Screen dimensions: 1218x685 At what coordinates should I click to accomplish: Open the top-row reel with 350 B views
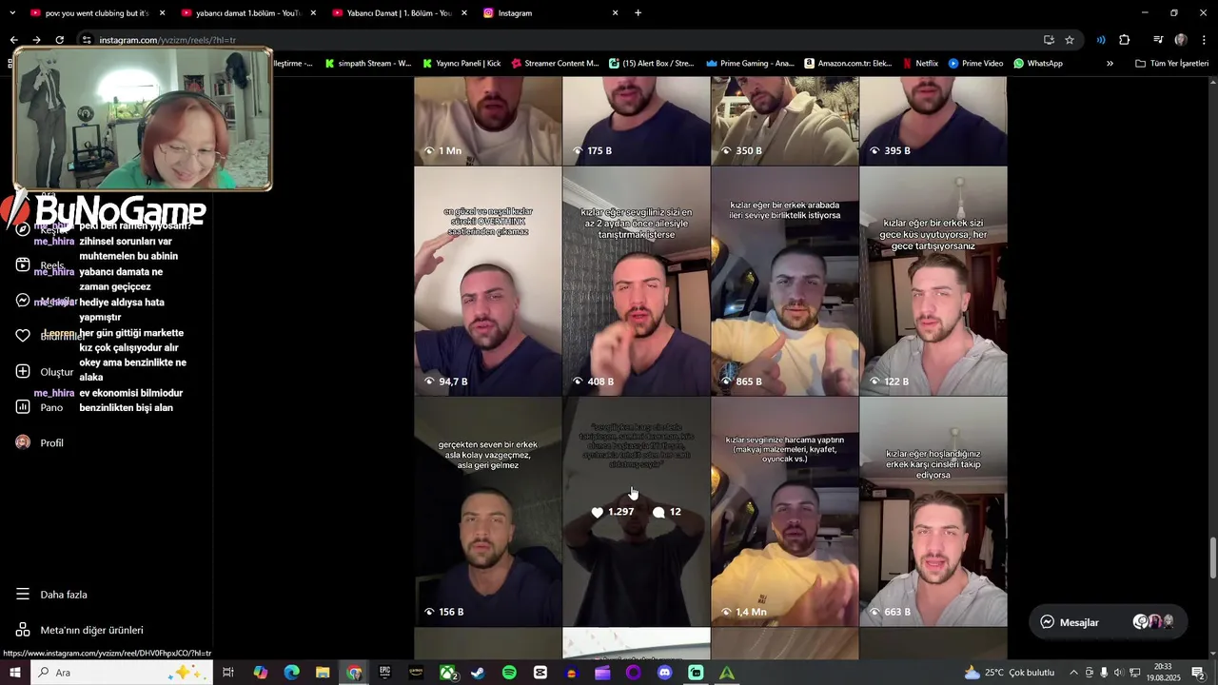[784, 121]
